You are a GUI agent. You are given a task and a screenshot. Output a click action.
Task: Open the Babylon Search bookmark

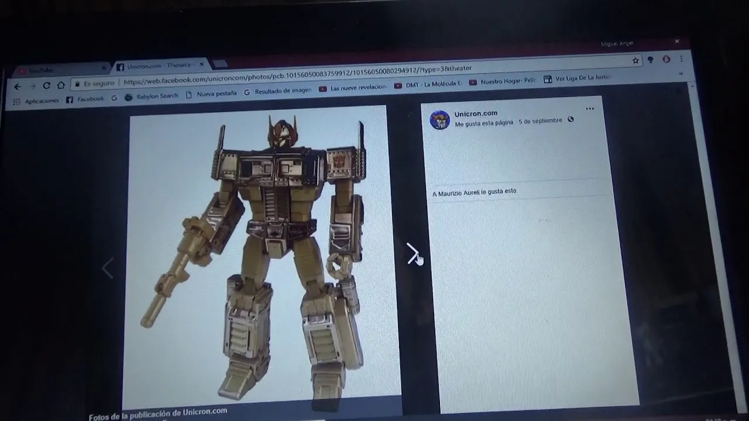coord(152,96)
